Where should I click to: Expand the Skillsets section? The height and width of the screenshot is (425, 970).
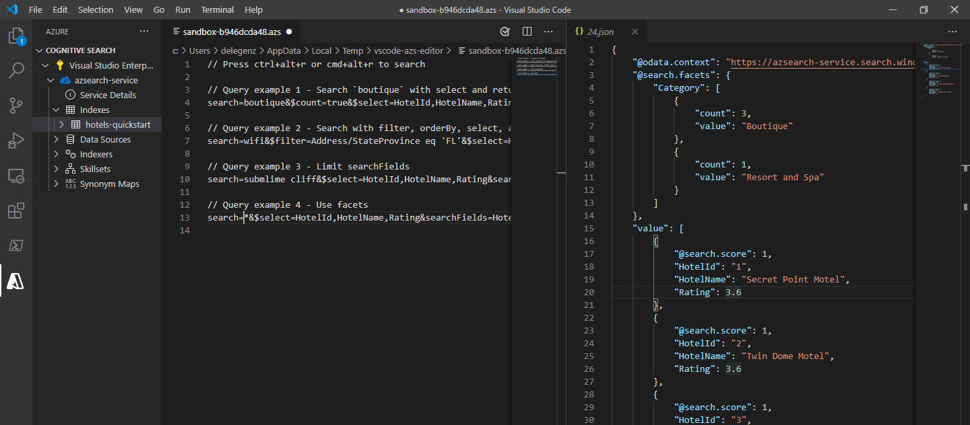pos(57,169)
